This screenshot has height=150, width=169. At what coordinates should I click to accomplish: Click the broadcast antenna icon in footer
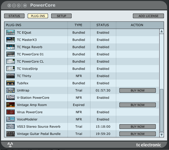point(10,144)
